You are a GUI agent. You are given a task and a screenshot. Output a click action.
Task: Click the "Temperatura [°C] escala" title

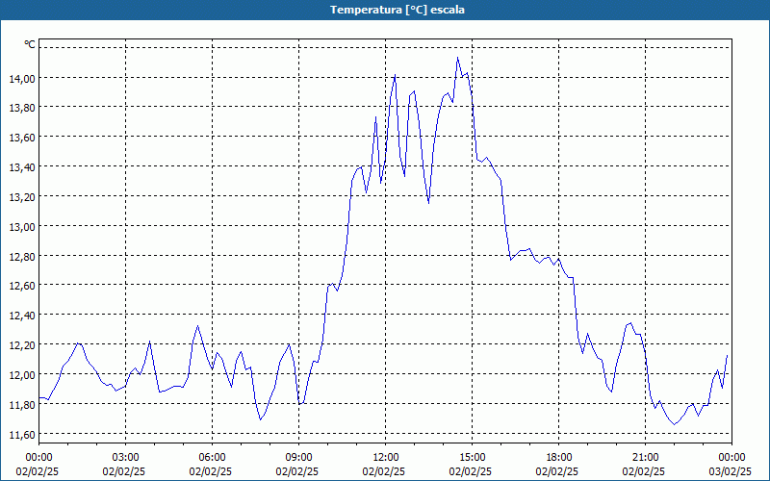pos(397,10)
